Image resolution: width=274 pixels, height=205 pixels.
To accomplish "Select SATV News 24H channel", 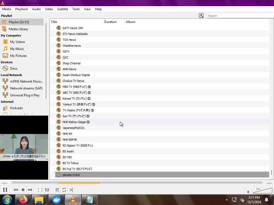I will point(162,28).
